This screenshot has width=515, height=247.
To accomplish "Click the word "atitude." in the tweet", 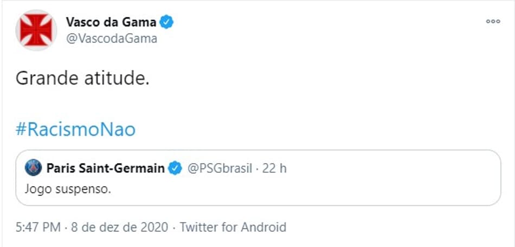I will pos(117,79).
